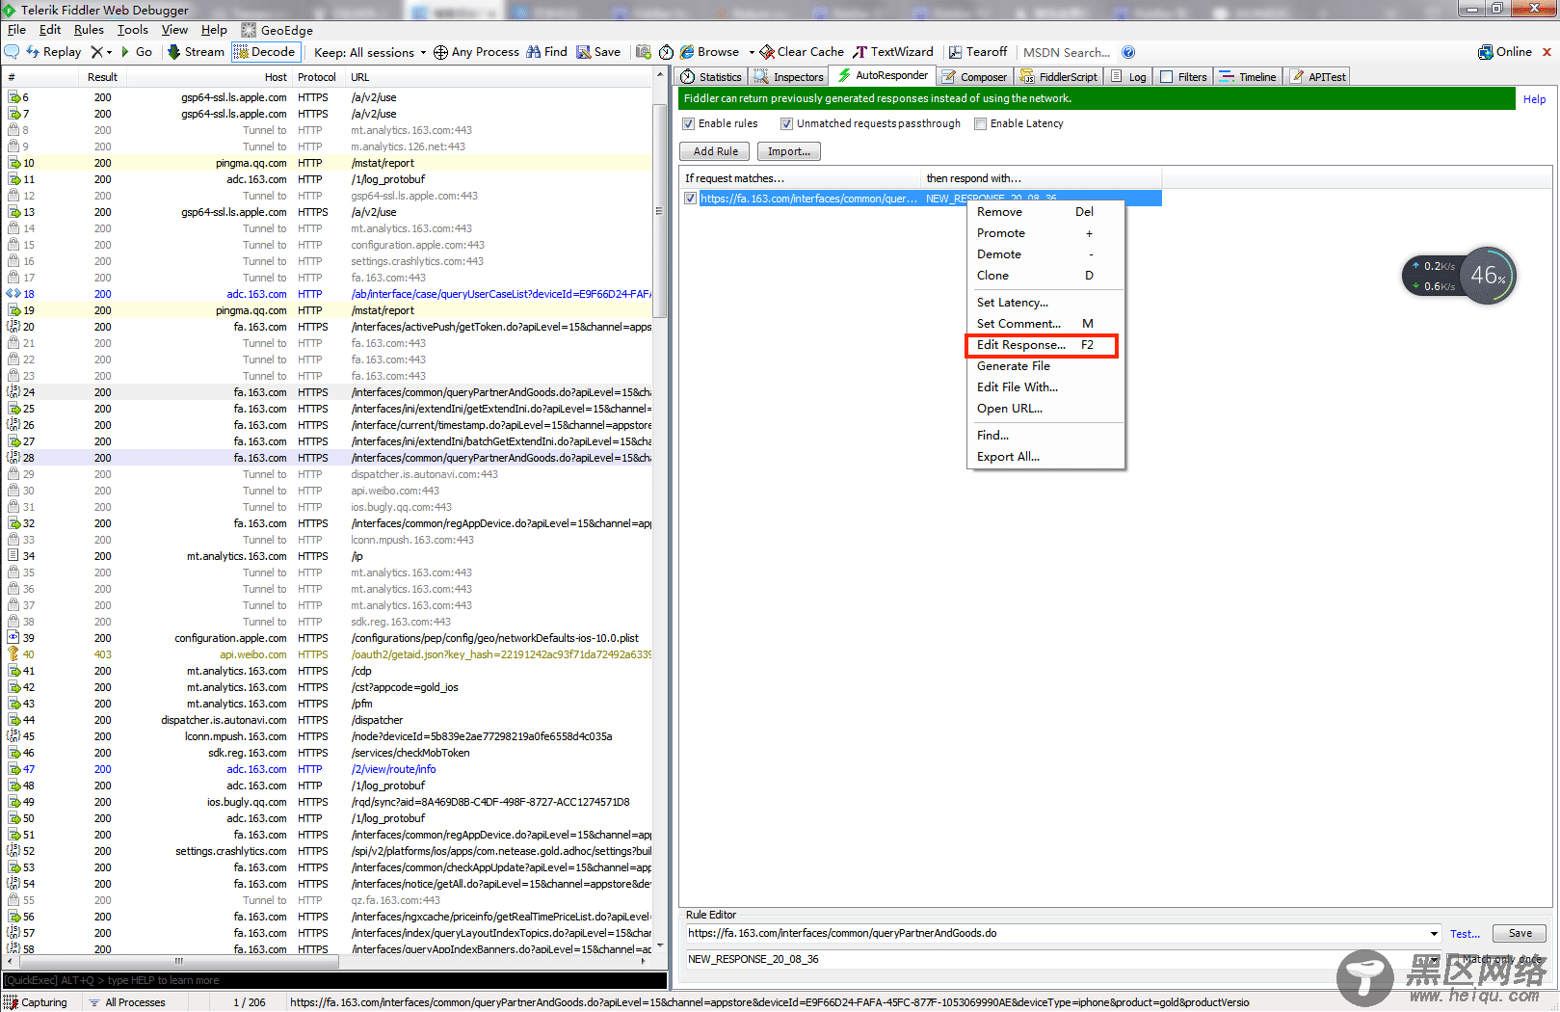Select session 24 queryPartnerAndGoods row
This screenshot has width=1560, height=1012.
[328, 392]
